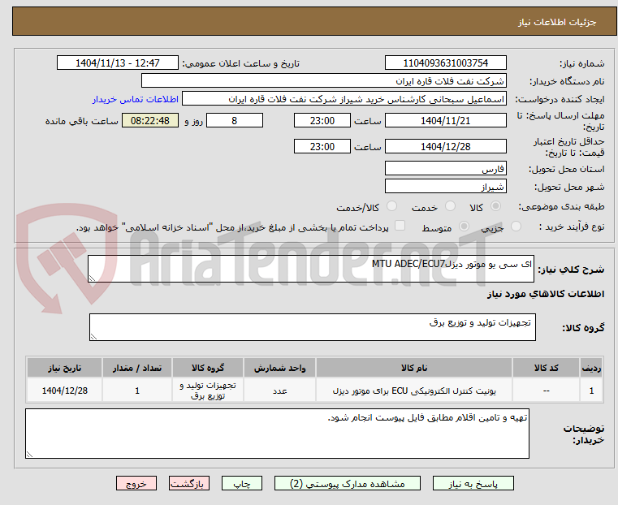Select the 'متوسط' purchase type radio
This screenshot has width=618, height=505.
[464, 227]
